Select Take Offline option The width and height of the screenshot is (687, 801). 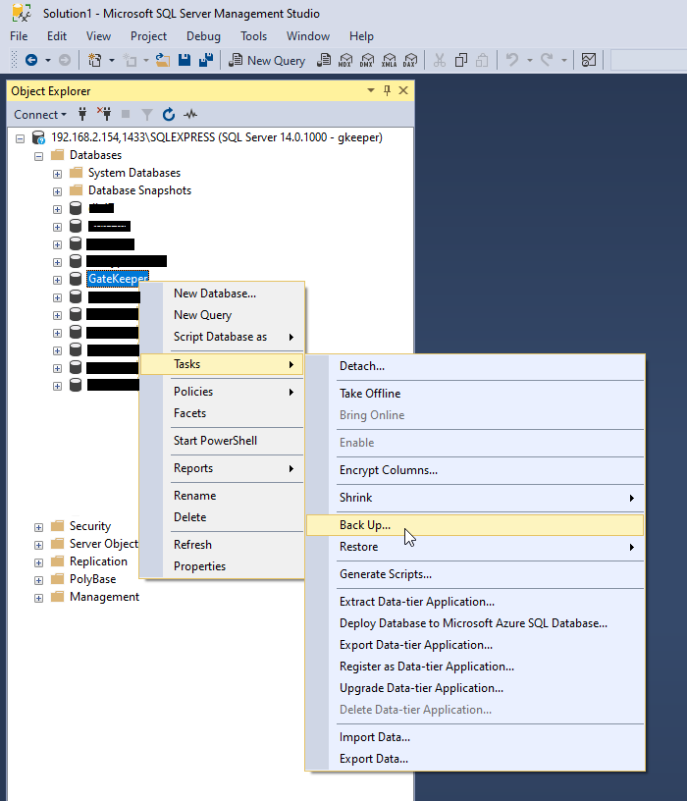tap(475, 394)
